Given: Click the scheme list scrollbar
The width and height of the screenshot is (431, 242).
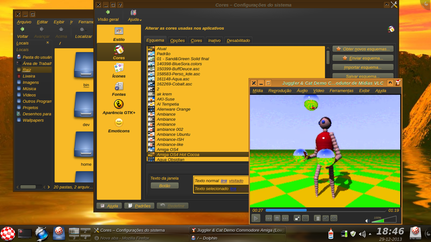Looking at the screenshot, I should point(328,57).
